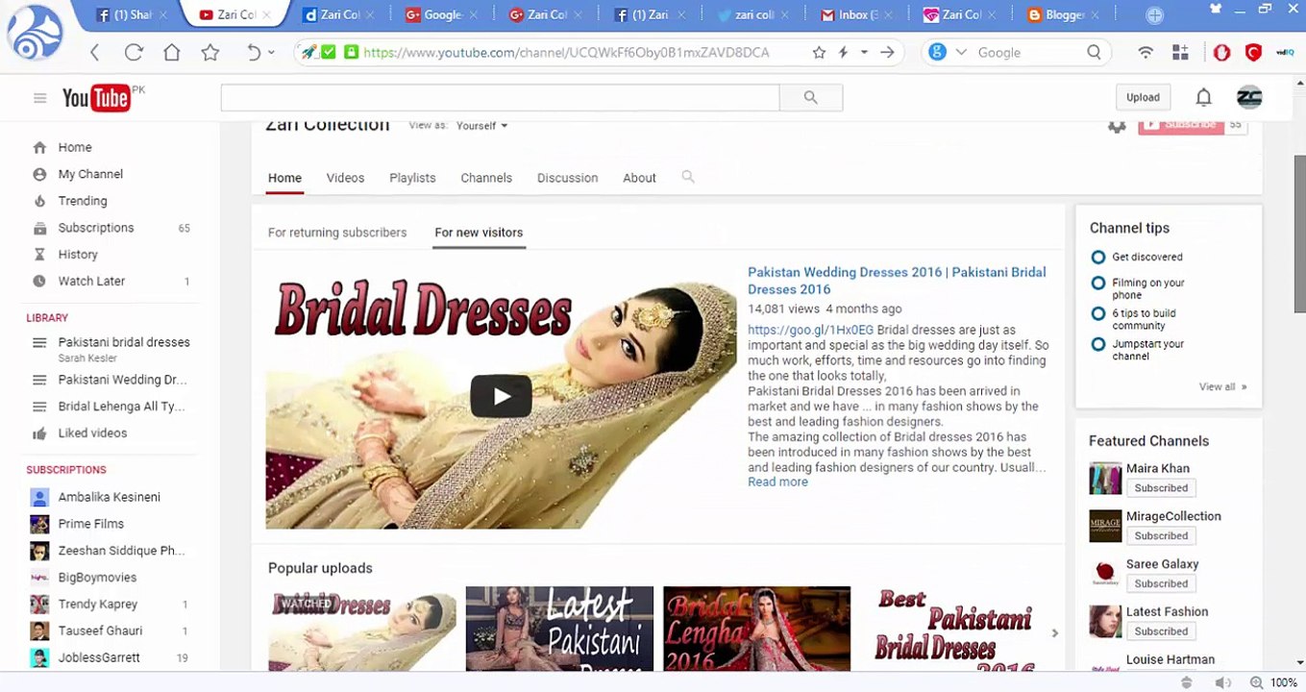Switch to Inbox Gmail browser tab

click(858, 15)
